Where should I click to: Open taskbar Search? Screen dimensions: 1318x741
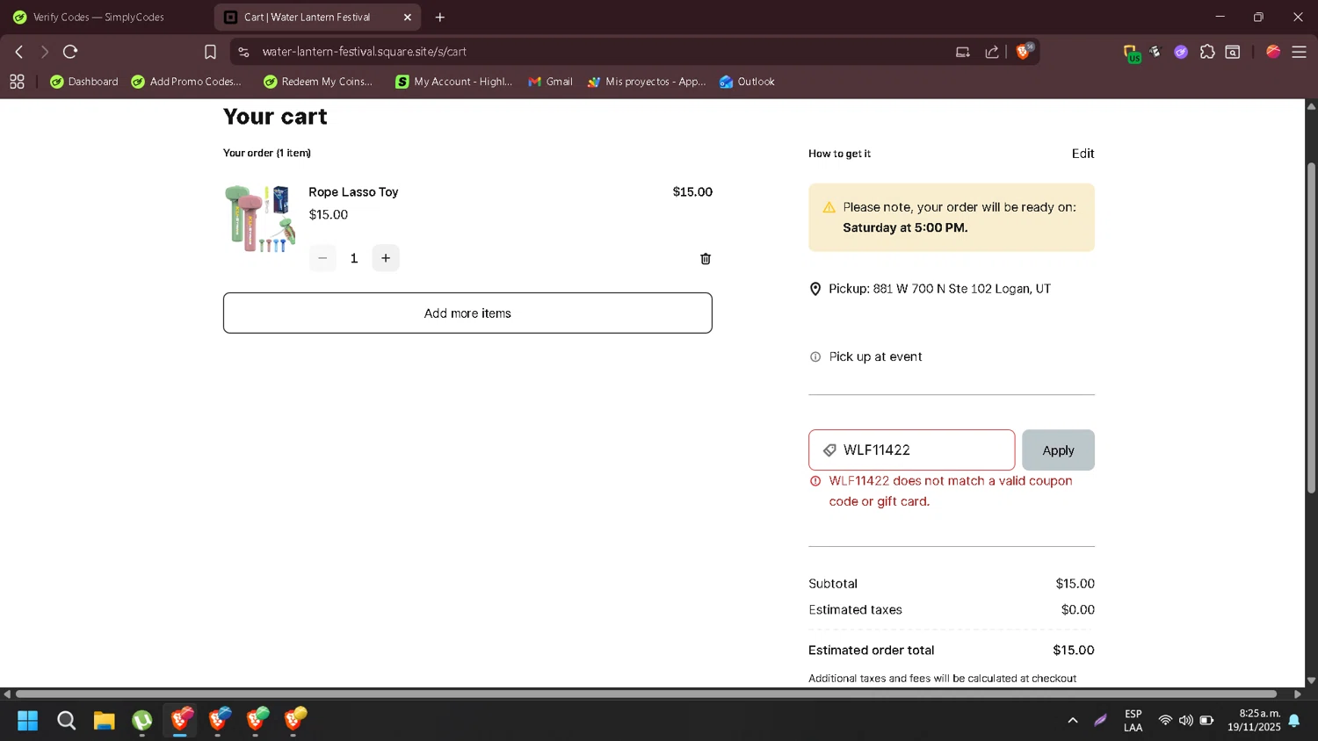(66, 721)
